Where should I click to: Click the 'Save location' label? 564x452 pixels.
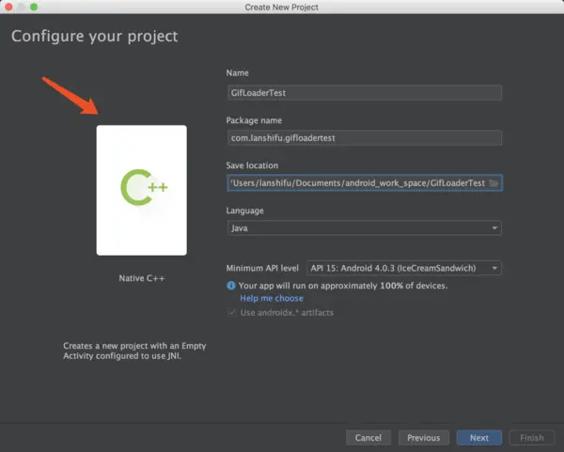pyautogui.click(x=252, y=165)
